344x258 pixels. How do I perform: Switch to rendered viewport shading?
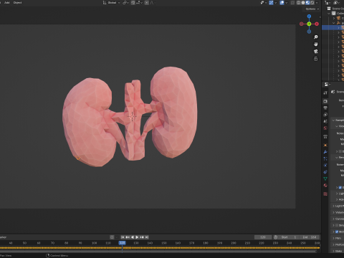coord(312,3)
